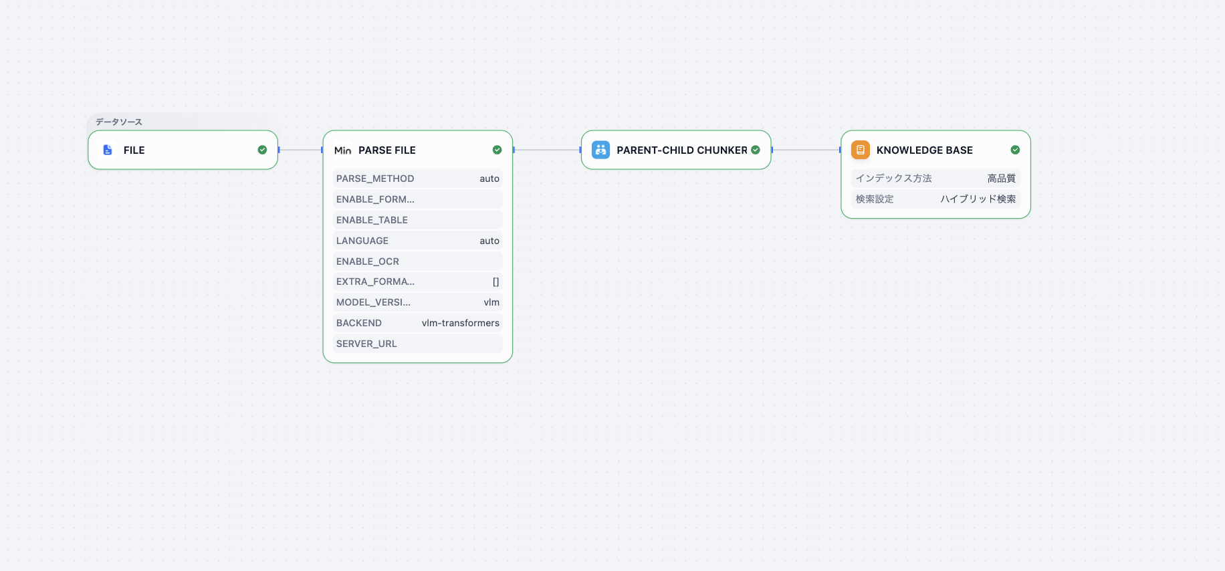Screen dimensions: 1225x571
Task: Click the SERVER_URL parameter row
Action: tap(417, 344)
